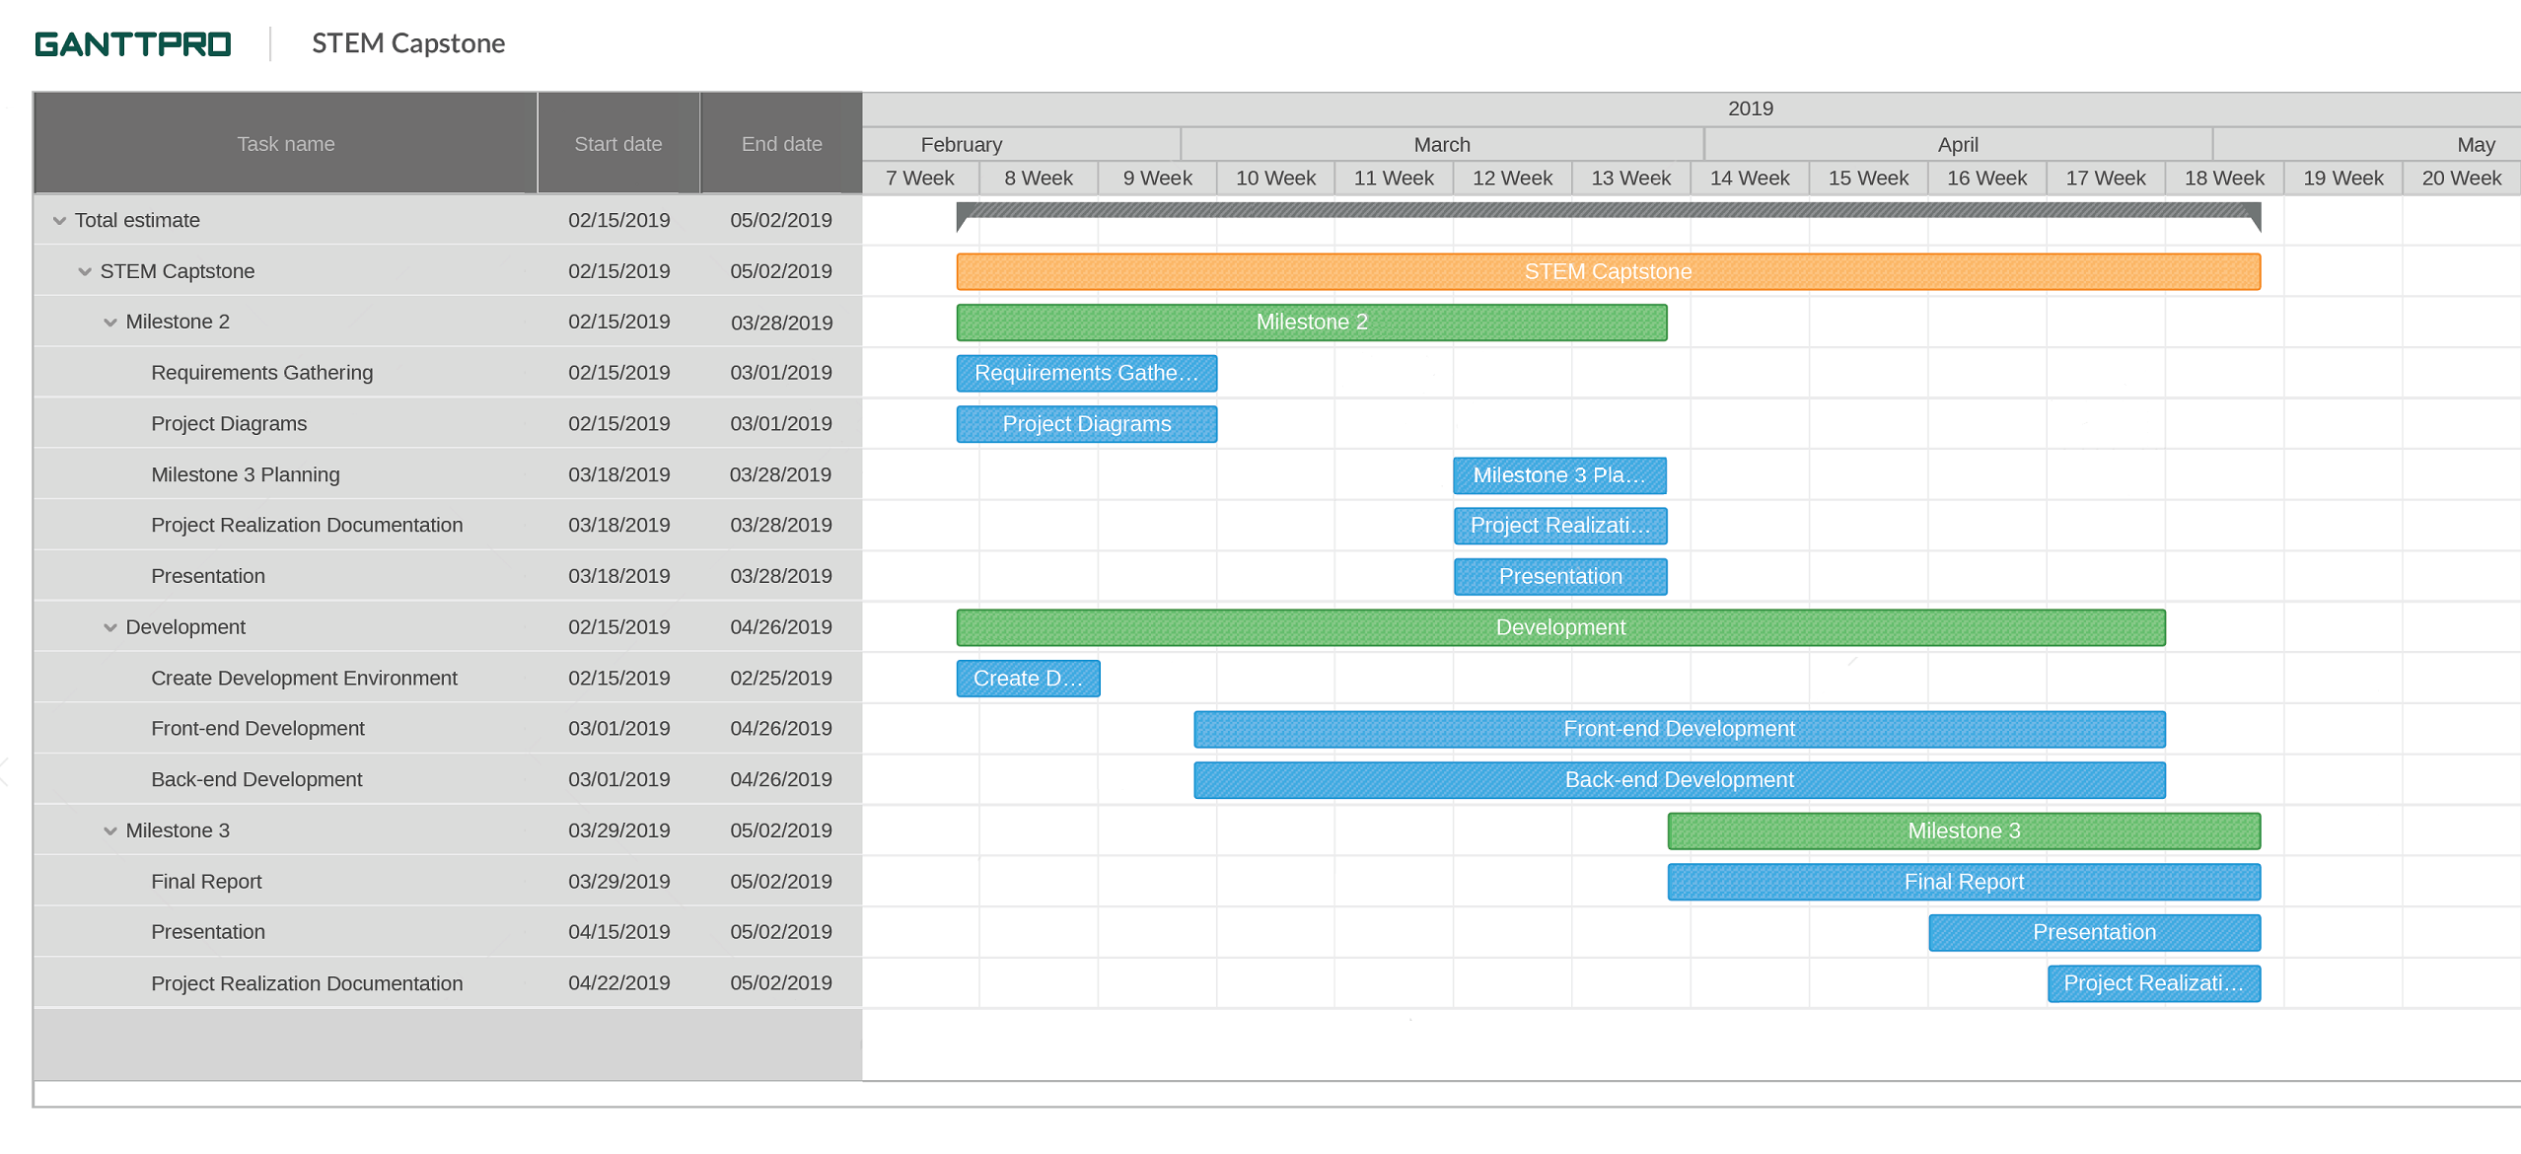Image resolution: width=2521 pixels, height=1154 pixels.
Task: Select Back-end Development row in task list
Action: 256,780
